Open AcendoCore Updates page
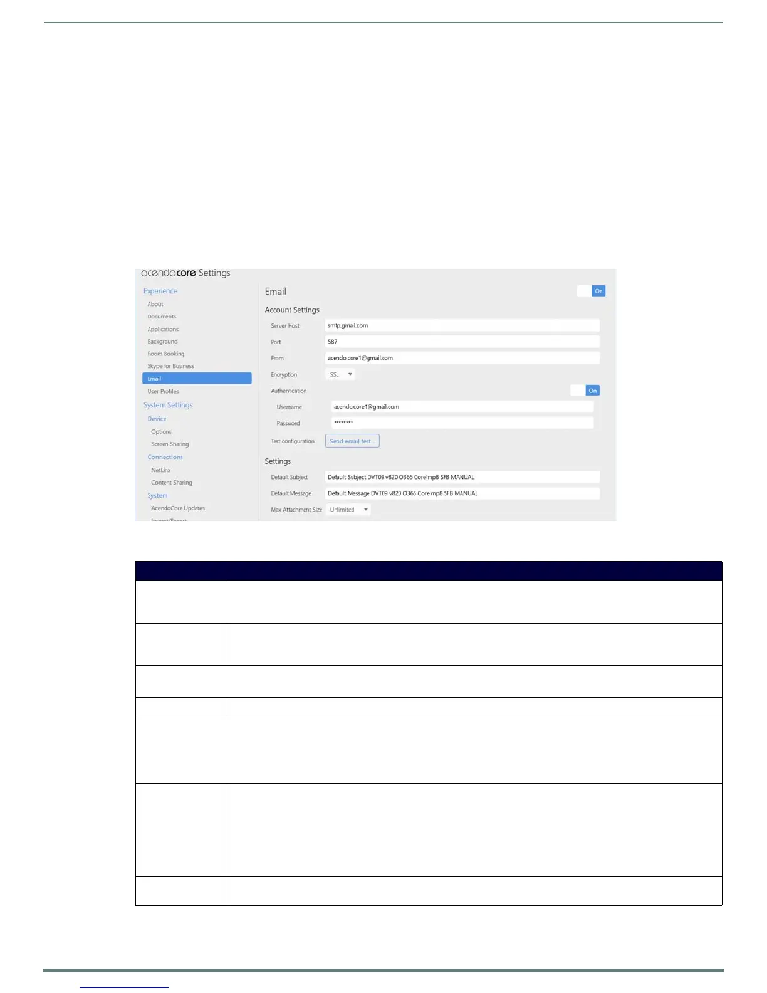 178,508
